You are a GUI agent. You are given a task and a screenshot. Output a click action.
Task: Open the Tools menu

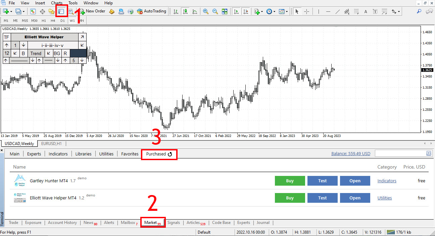click(x=73, y=3)
